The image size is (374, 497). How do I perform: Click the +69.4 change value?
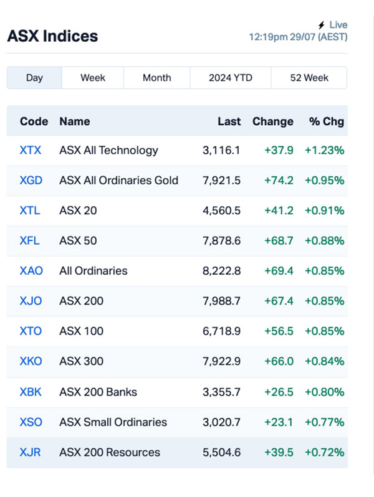[x=279, y=271]
